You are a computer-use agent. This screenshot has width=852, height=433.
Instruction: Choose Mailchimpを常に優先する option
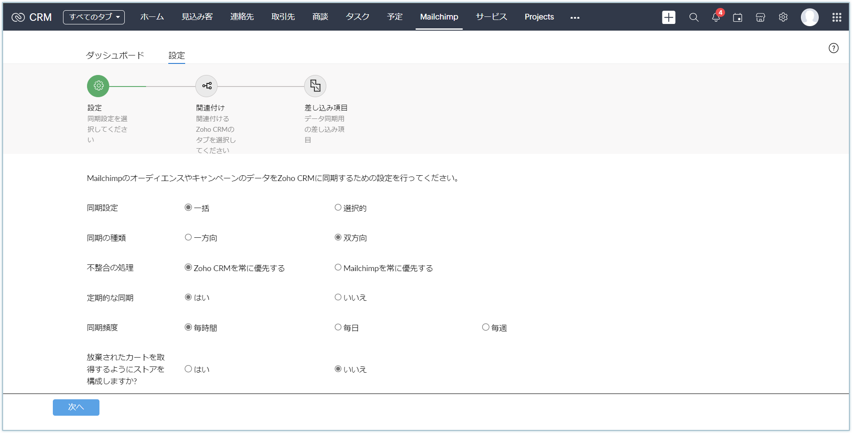point(338,268)
